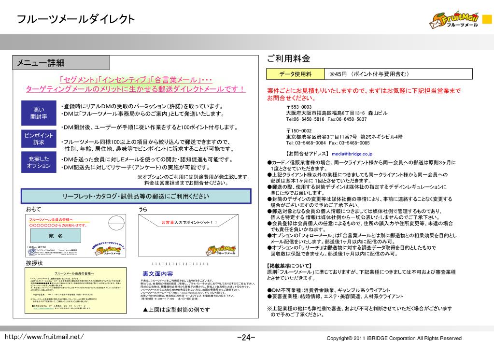Click the front envelope (おもて) sample image
The image size is (494, 342).
(76, 236)
